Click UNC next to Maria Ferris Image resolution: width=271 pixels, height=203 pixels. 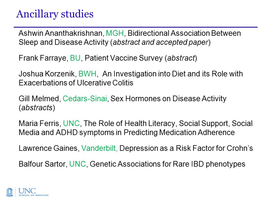(71, 123)
